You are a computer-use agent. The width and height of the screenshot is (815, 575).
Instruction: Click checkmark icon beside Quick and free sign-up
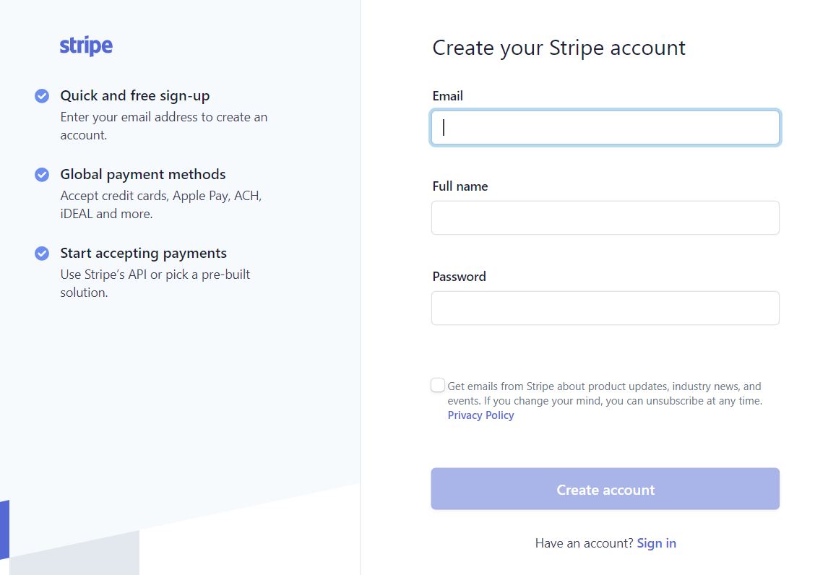click(42, 96)
